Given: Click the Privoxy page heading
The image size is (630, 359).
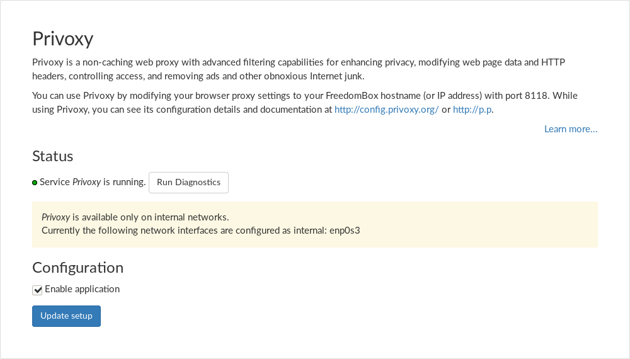Looking at the screenshot, I should point(63,38).
